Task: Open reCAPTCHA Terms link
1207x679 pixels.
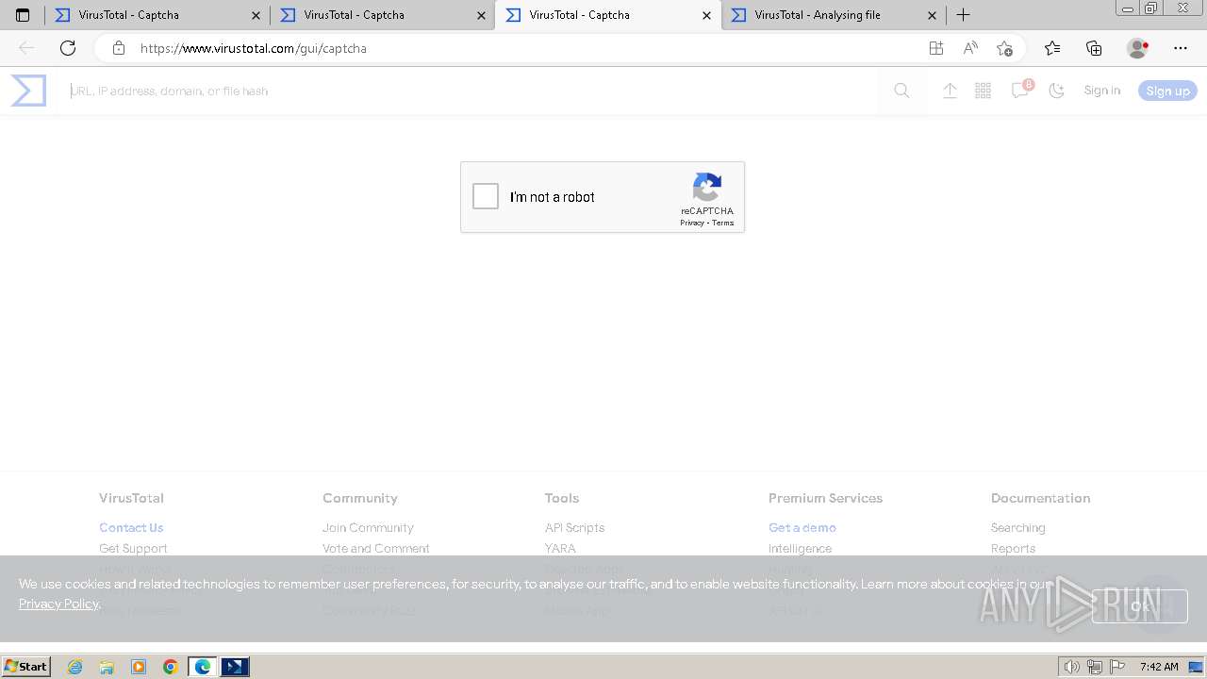Action: (x=722, y=223)
